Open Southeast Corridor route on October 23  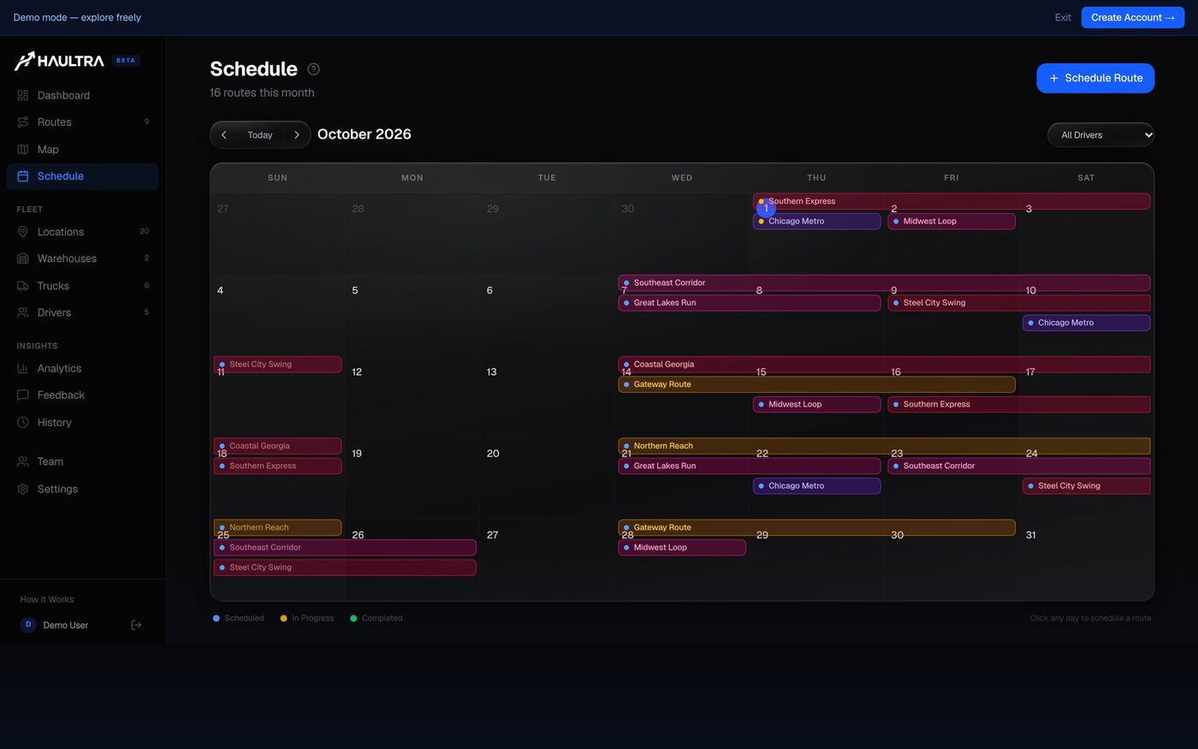click(1019, 466)
